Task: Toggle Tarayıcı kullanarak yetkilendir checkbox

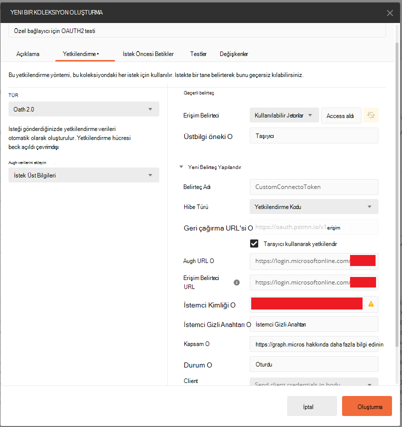Action: [254, 243]
